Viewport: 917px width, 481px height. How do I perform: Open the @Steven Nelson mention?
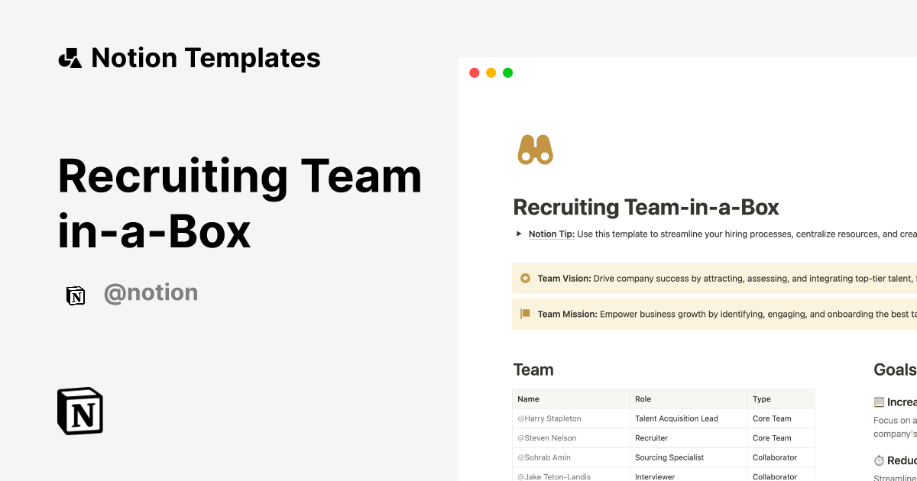(546, 437)
